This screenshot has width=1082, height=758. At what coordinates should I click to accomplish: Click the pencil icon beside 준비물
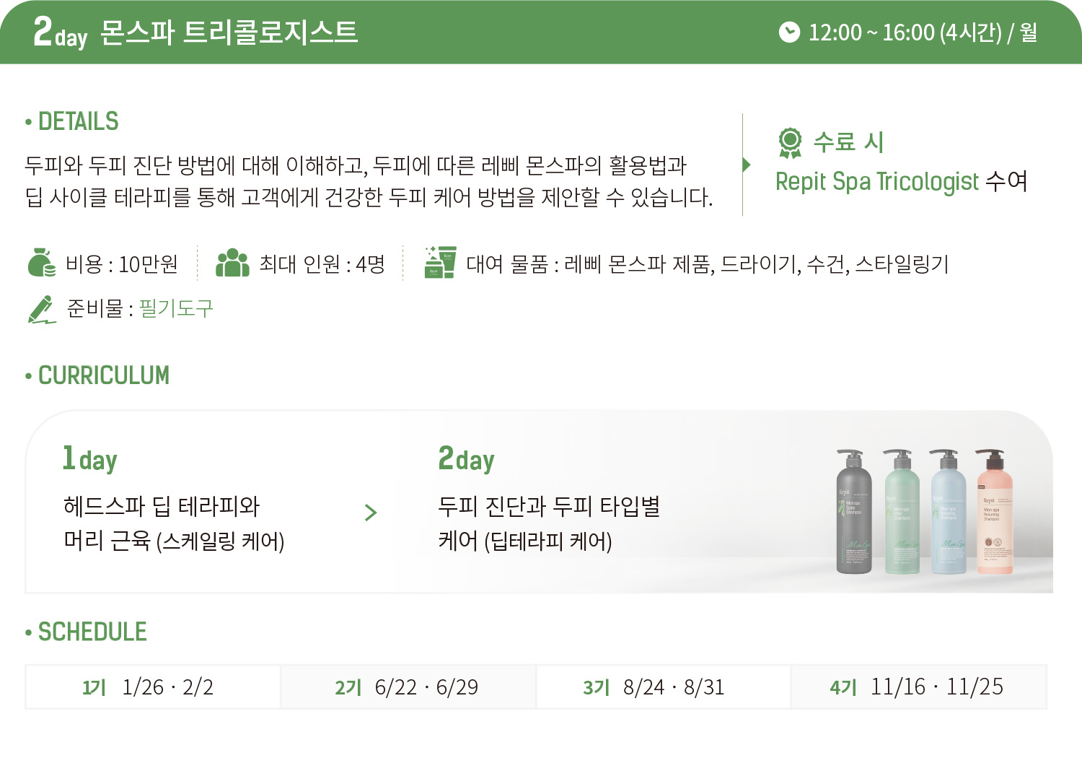point(42,309)
